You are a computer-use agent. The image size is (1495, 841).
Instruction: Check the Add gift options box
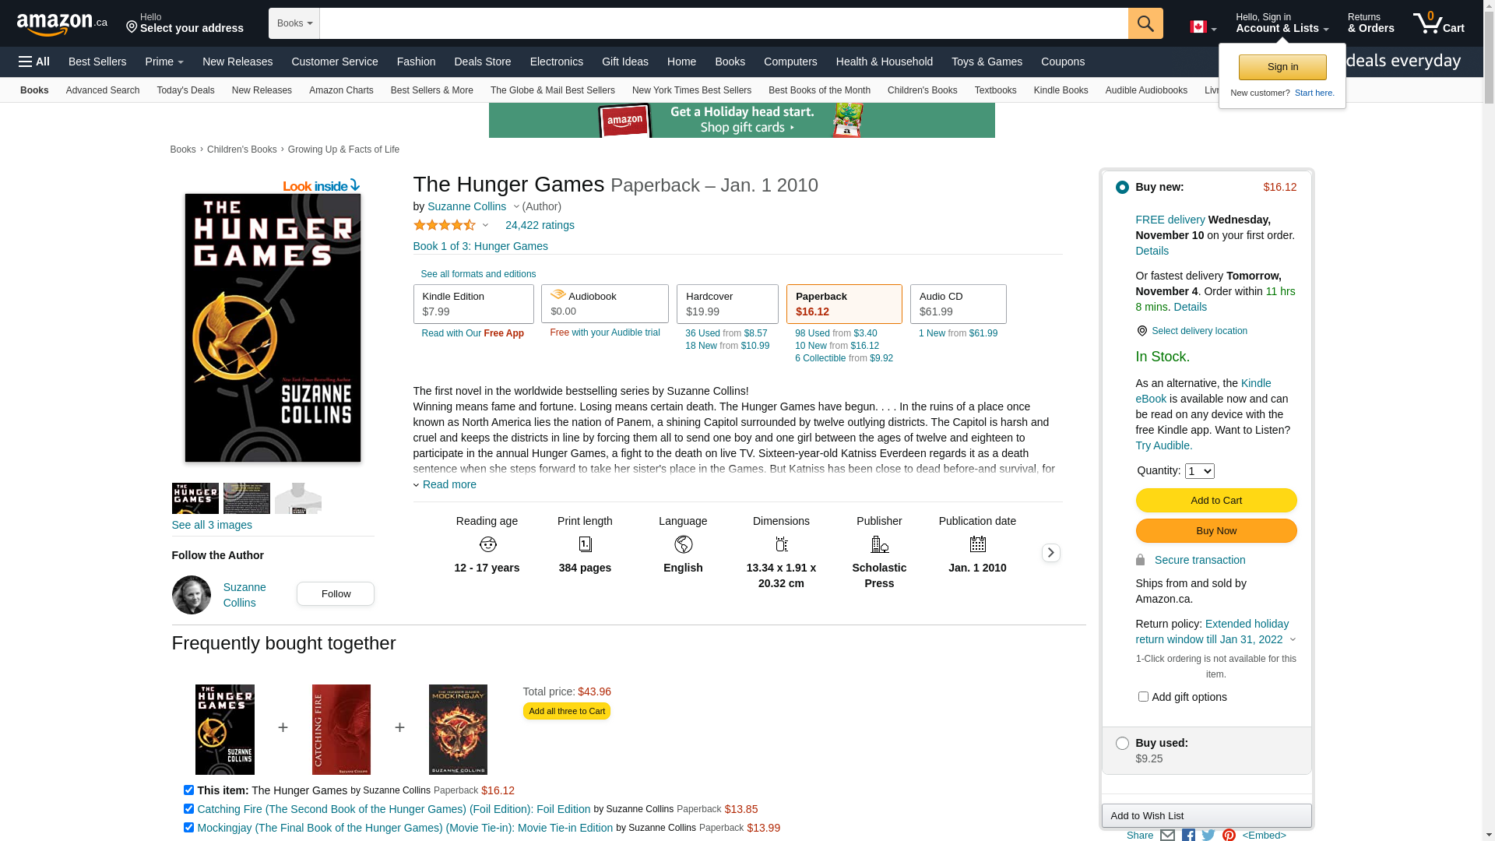[1143, 696]
